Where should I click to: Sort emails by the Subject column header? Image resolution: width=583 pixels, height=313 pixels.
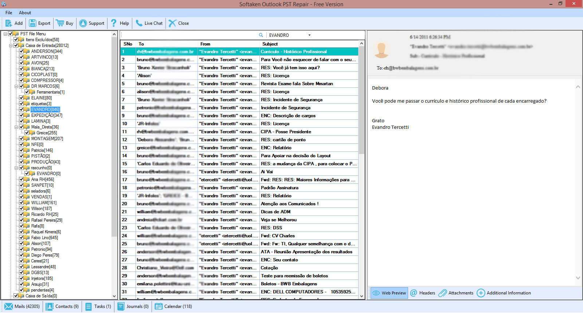coord(309,44)
